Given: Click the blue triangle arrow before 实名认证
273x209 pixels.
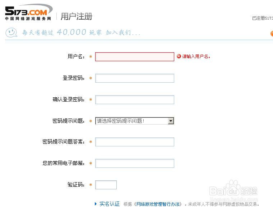Looking at the screenshot, I should pos(96,204).
